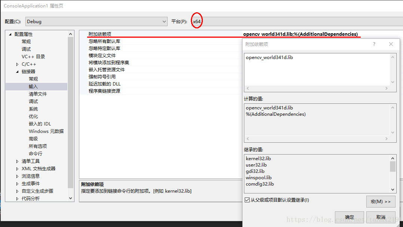Select 调试 under 链接器
Image resolution: width=403 pixels, height=227 pixels.
coord(33,101)
